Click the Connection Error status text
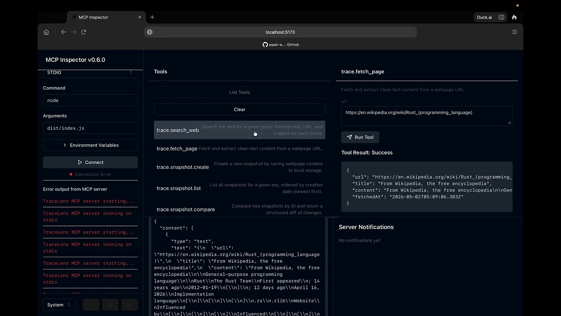 tap(92, 174)
